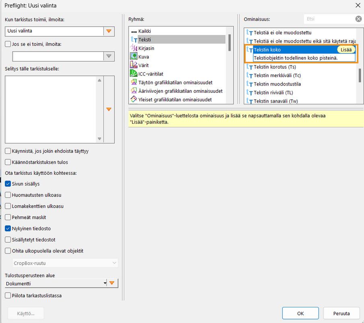Click Peruuta to cancel
Screen dimensions: 364x323
pos(341,313)
